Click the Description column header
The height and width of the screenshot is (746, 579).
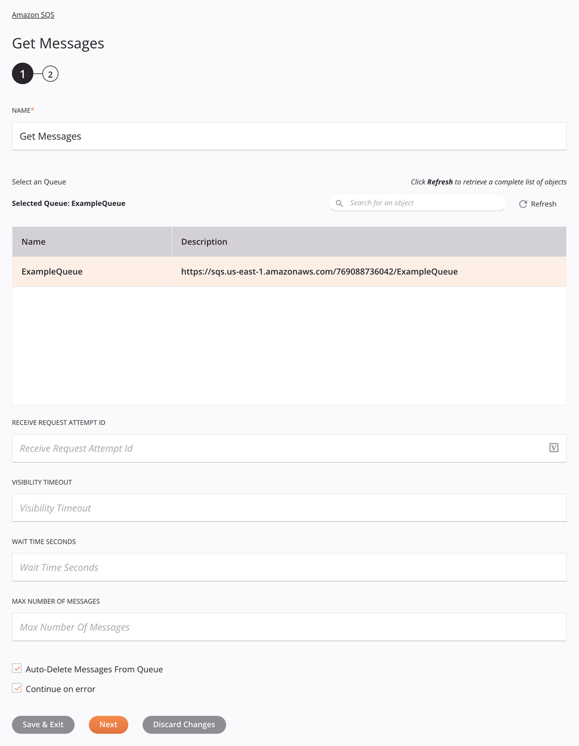click(369, 242)
